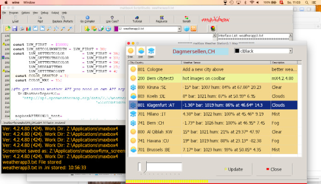Screen dimensions: 321x184
Task: Select the 701 Milano :IT row
Action: tap(213, 114)
